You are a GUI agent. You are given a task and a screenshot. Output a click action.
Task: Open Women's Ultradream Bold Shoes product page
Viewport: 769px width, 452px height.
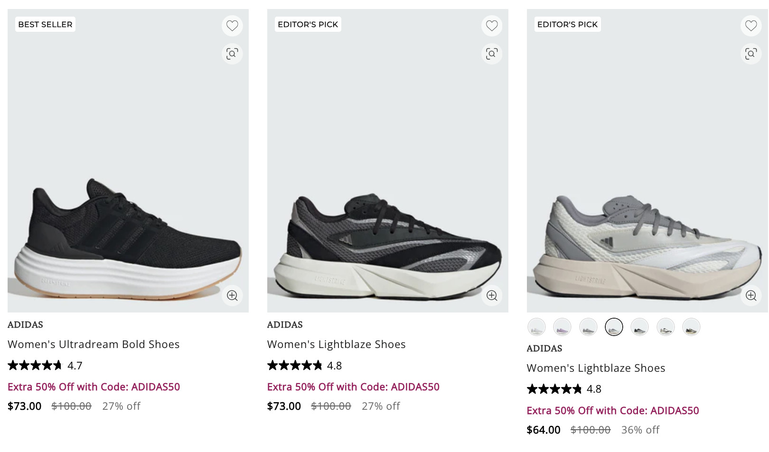pyautogui.click(x=94, y=344)
